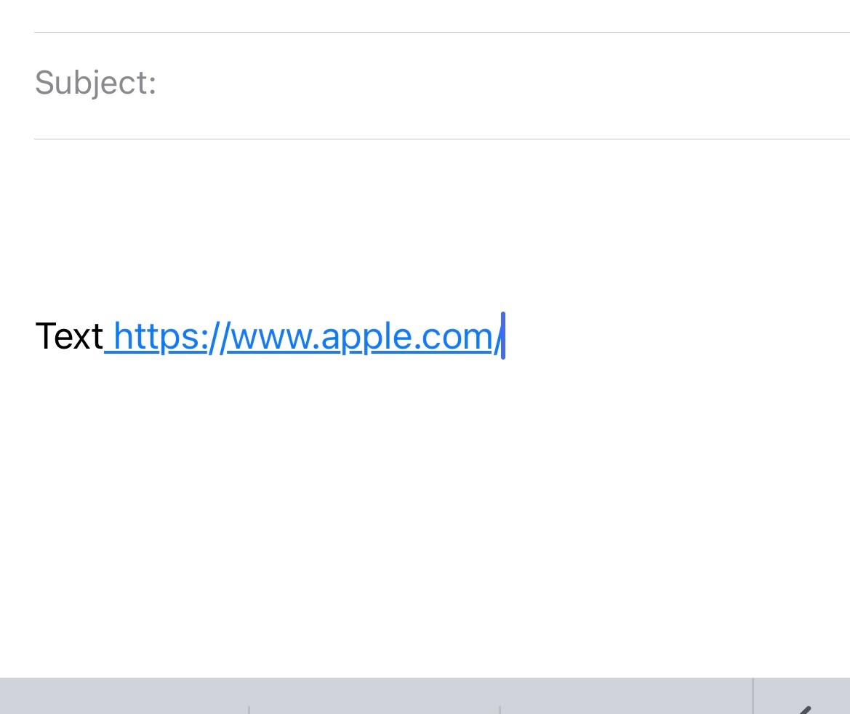850x714 pixels.
Task: Tap the Subject: label
Action: coord(95,84)
